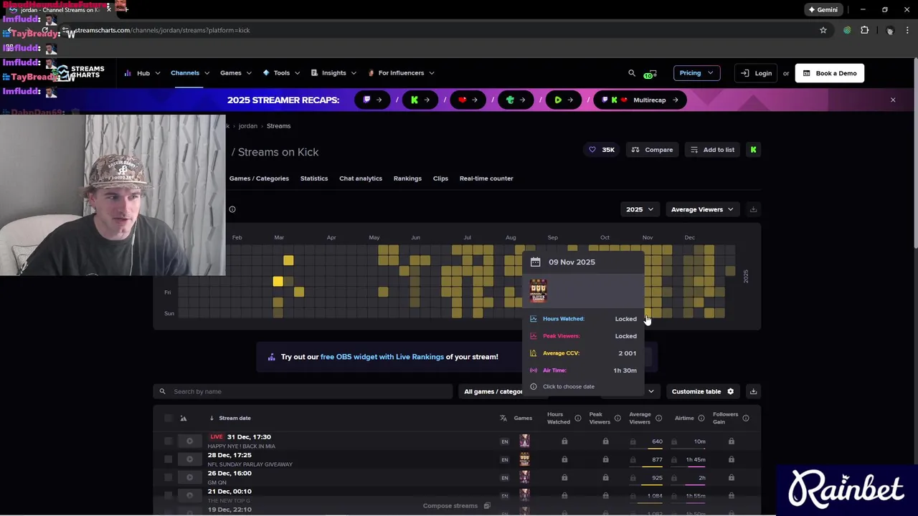Select the checkbox for 28 Dec stream
Screen dimensions: 918x516
point(169,459)
